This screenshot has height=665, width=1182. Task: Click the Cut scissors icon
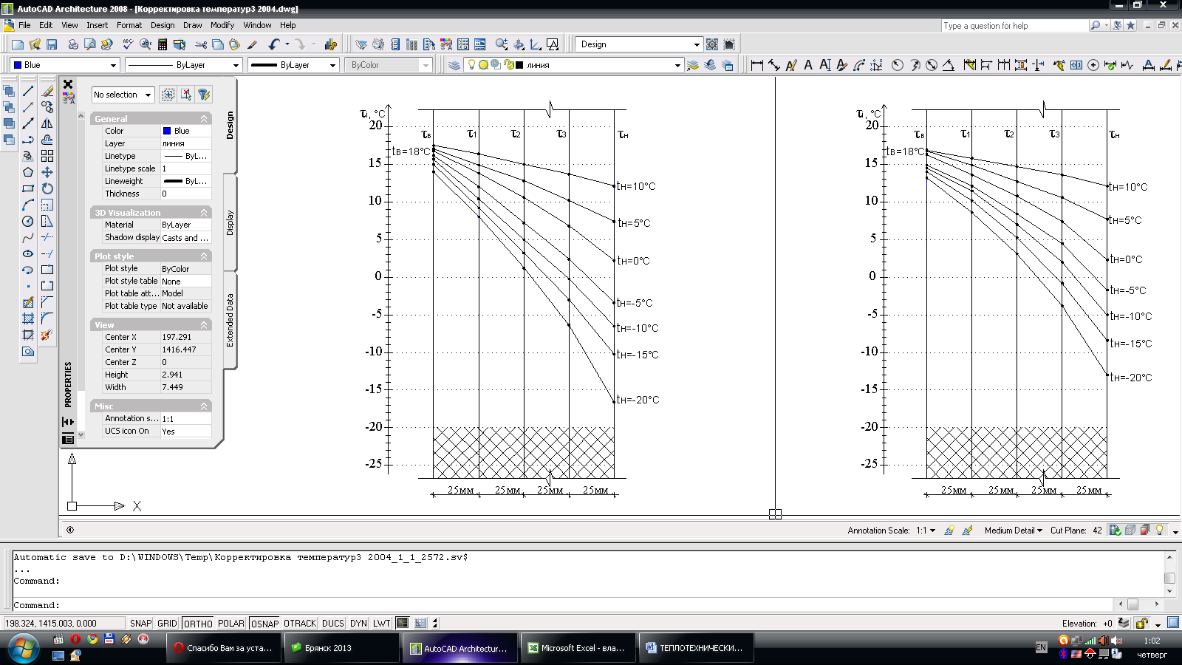coord(201,44)
